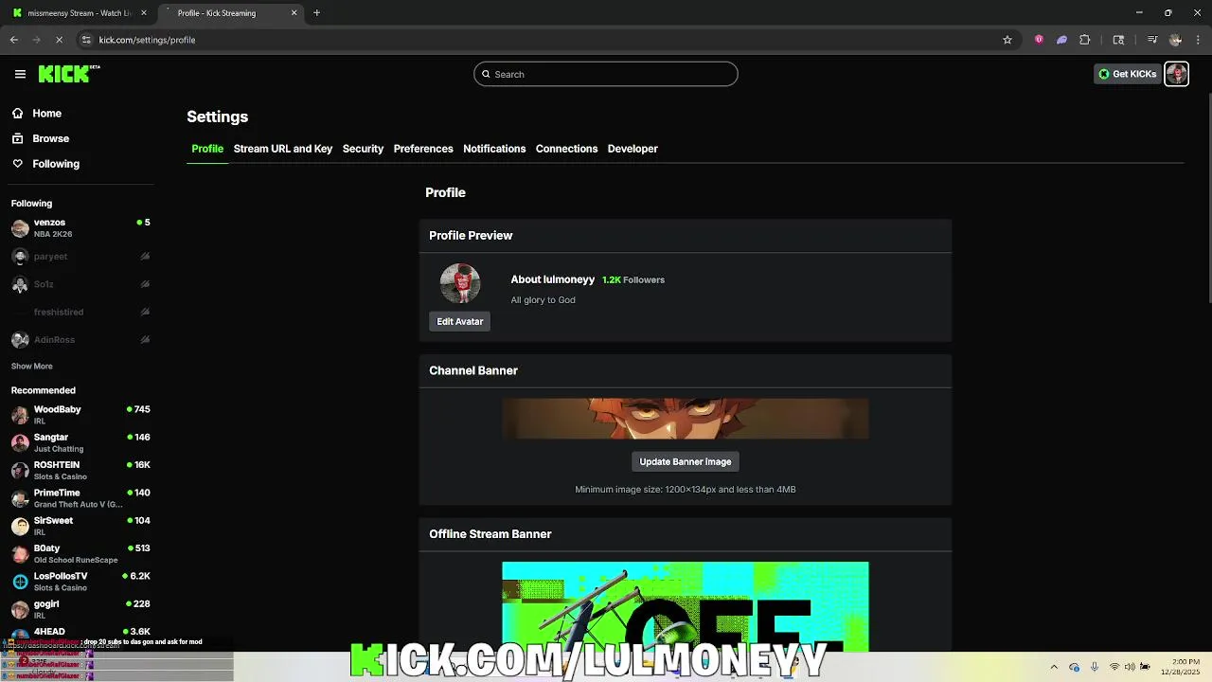
Task: Open ROSHTEIN recommended channel
Action: (80, 470)
